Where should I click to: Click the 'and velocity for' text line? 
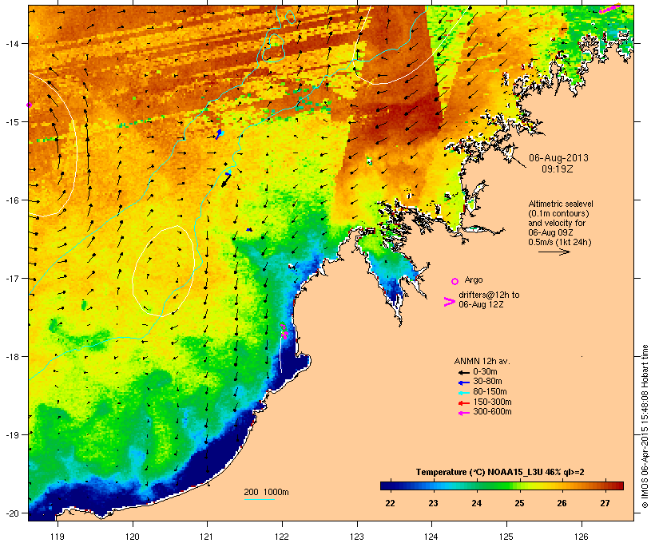click(x=557, y=223)
